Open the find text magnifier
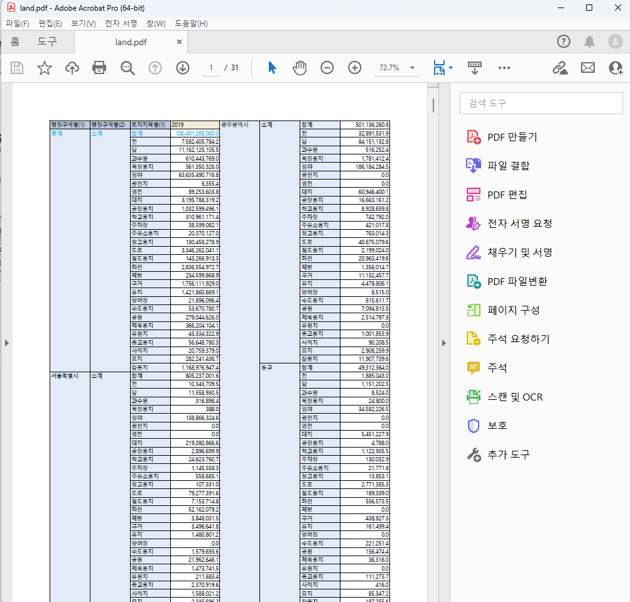 pos(128,68)
